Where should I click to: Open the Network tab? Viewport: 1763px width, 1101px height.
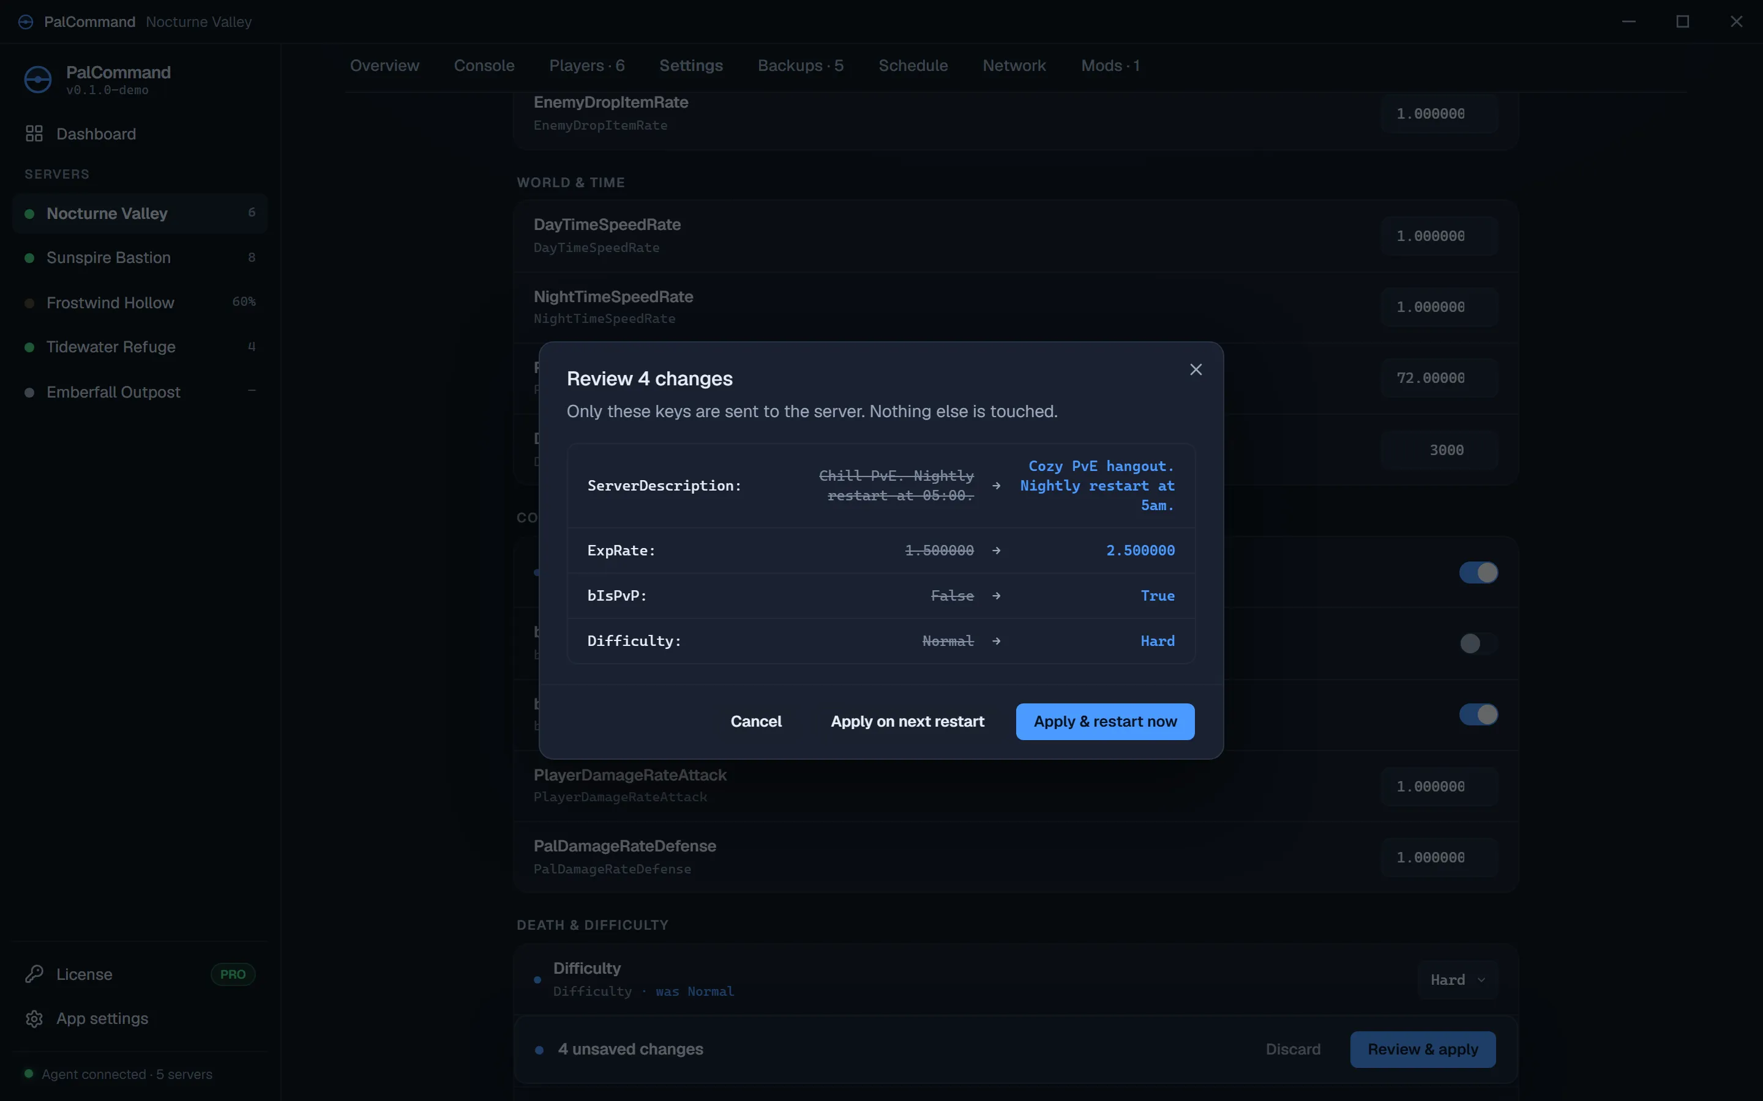point(1014,65)
